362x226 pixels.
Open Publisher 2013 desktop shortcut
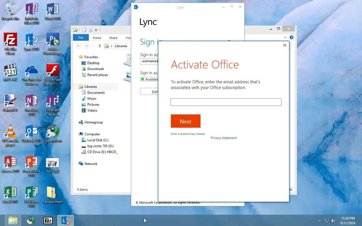31,196
